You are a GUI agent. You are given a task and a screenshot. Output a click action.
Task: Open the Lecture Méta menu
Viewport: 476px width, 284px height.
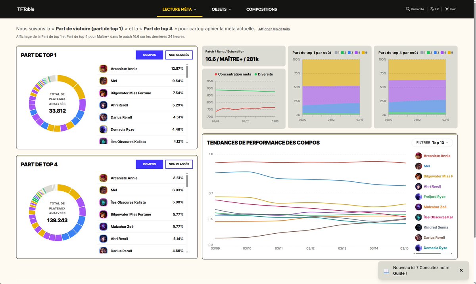pyautogui.click(x=180, y=9)
